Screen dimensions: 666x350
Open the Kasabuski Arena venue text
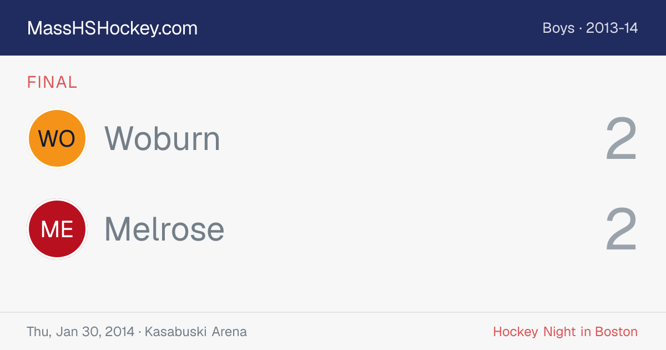point(196,332)
